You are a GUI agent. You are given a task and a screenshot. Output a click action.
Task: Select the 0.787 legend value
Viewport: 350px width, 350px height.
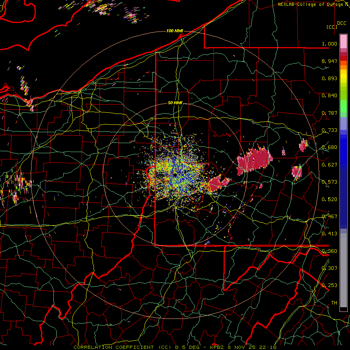click(x=329, y=113)
